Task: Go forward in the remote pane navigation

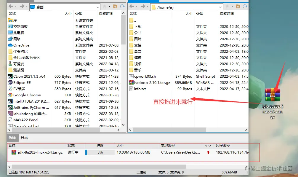Action: click(143, 6)
